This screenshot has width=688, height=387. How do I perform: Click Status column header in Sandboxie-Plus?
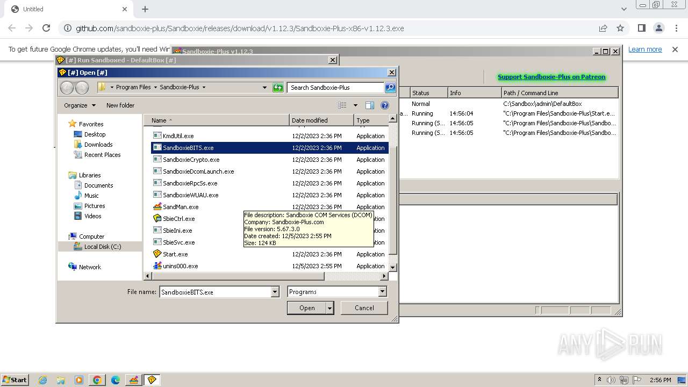tap(429, 93)
